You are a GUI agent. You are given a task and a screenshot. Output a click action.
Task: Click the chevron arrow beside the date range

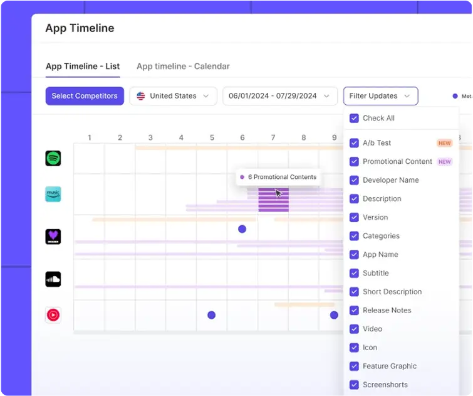coord(326,96)
